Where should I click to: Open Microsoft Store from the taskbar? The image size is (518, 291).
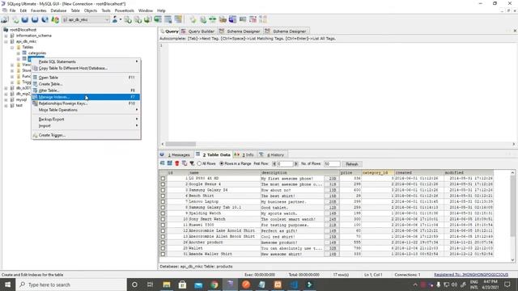pos(182,285)
